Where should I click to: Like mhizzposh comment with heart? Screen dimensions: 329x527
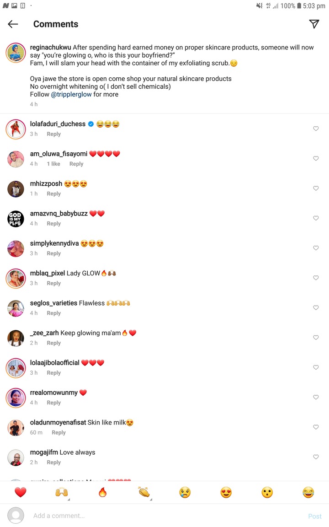pos(316,188)
